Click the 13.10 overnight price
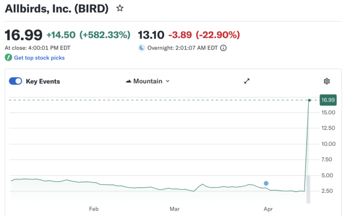 point(151,35)
